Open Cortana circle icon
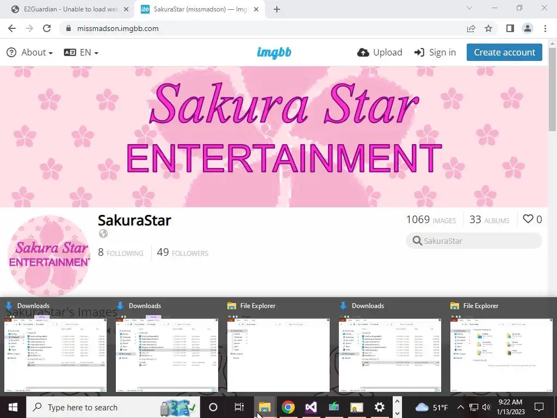The width and height of the screenshot is (557, 418). pos(213,407)
